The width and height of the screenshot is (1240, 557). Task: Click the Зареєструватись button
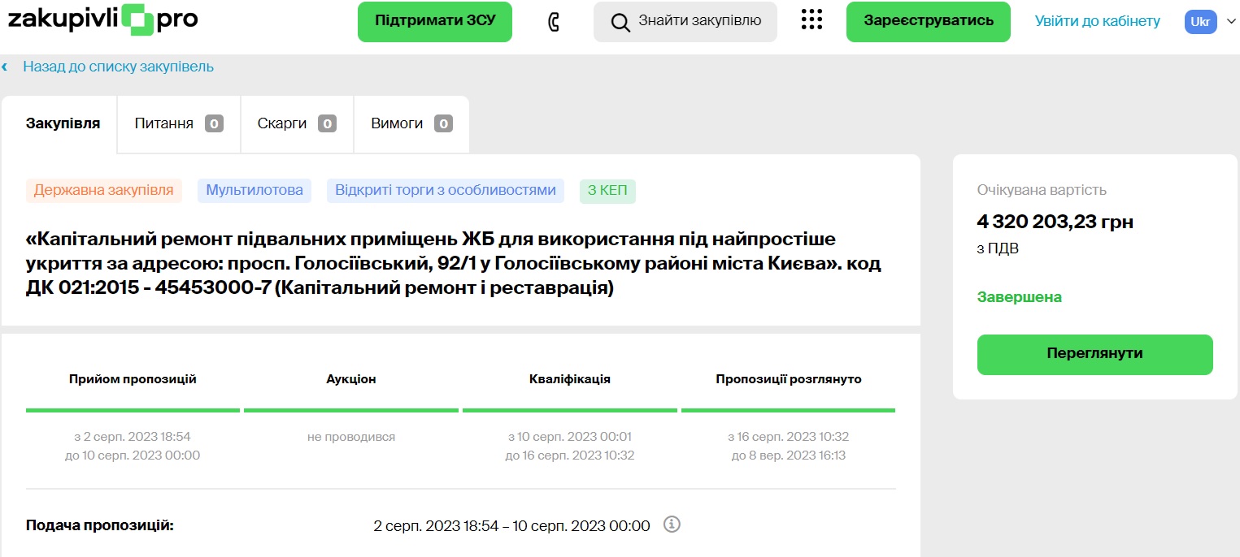[928, 21]
